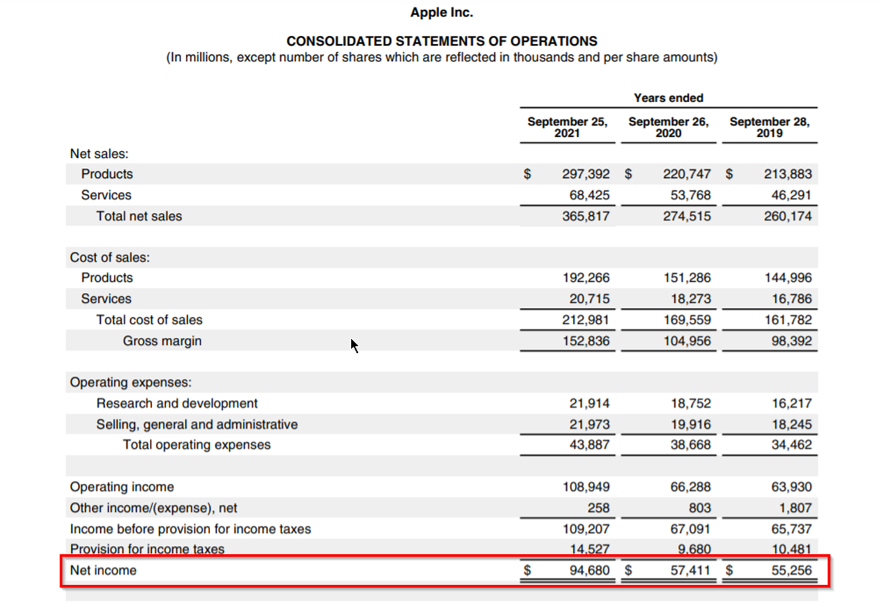Image resolution: width=883 pixels, height=606 pixels.
Task: Click the 192,266 Products cost value
Action: point(585,278)
